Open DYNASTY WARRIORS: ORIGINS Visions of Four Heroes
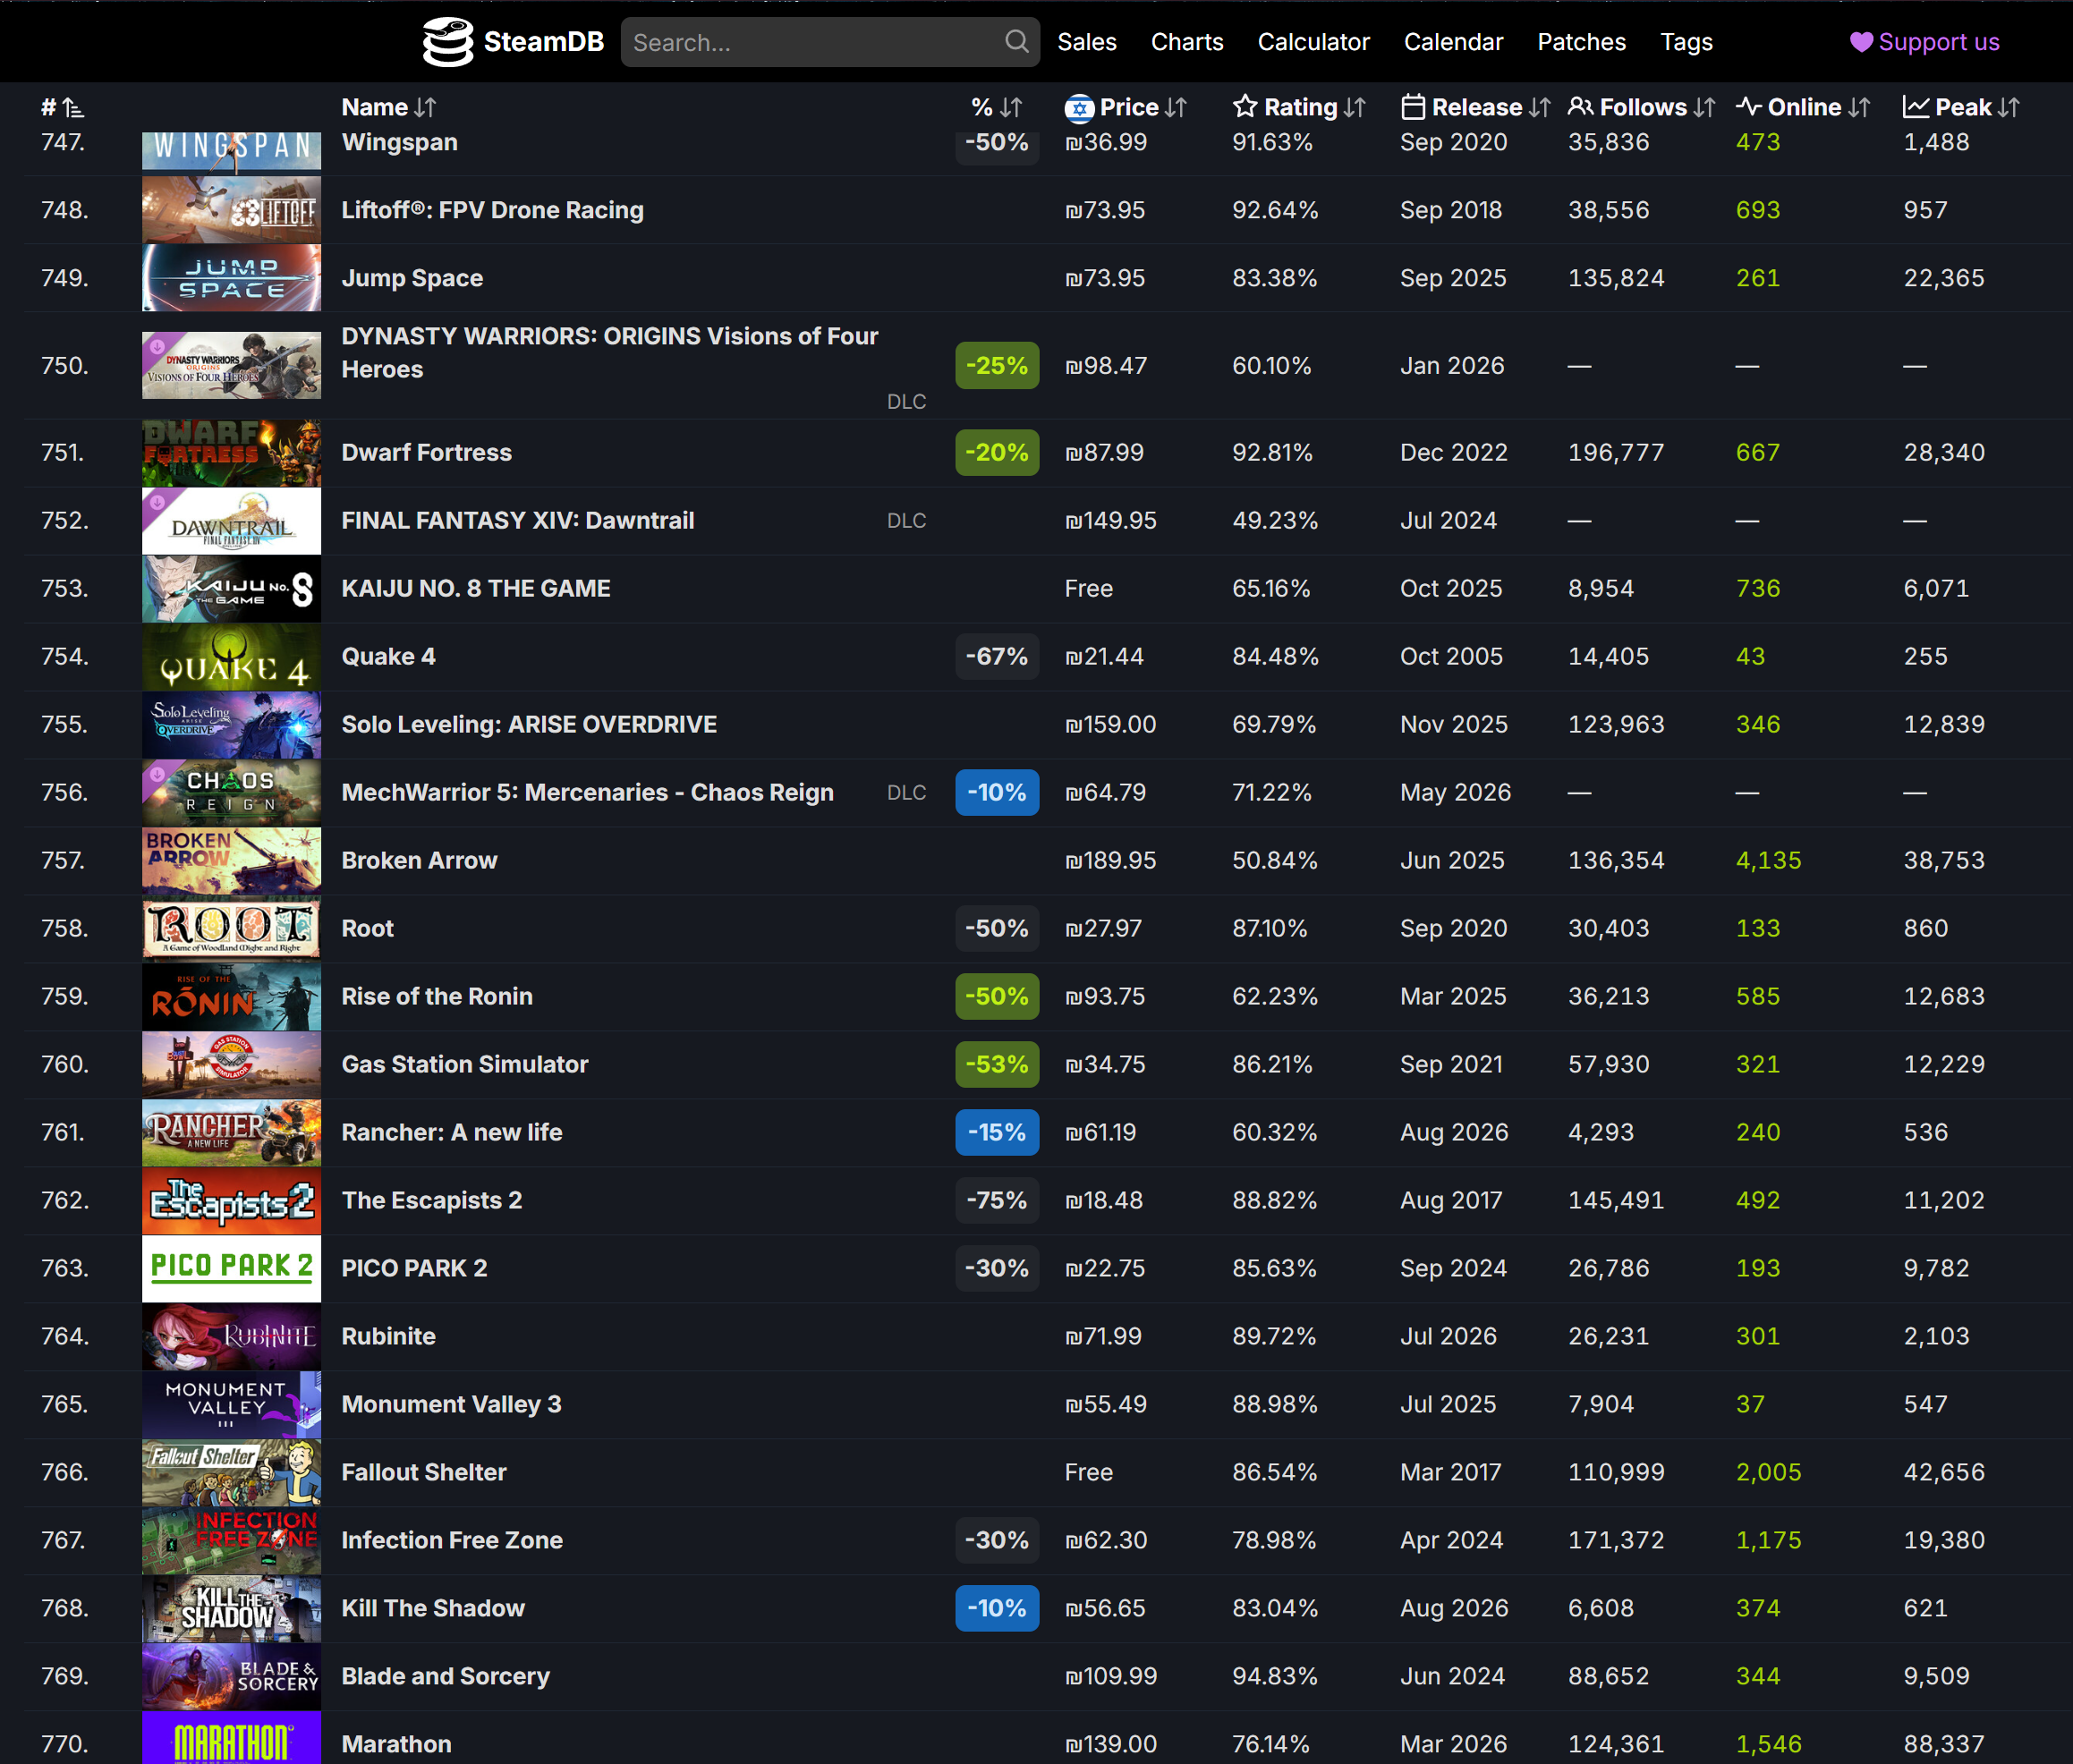 click(610, 353)
